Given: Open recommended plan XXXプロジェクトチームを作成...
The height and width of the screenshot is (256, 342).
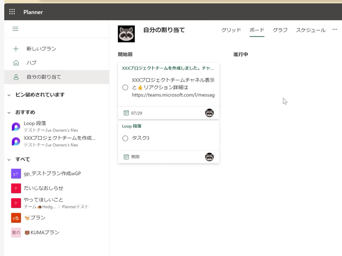Looking at the screenshot, I should [x=57, y=141].
